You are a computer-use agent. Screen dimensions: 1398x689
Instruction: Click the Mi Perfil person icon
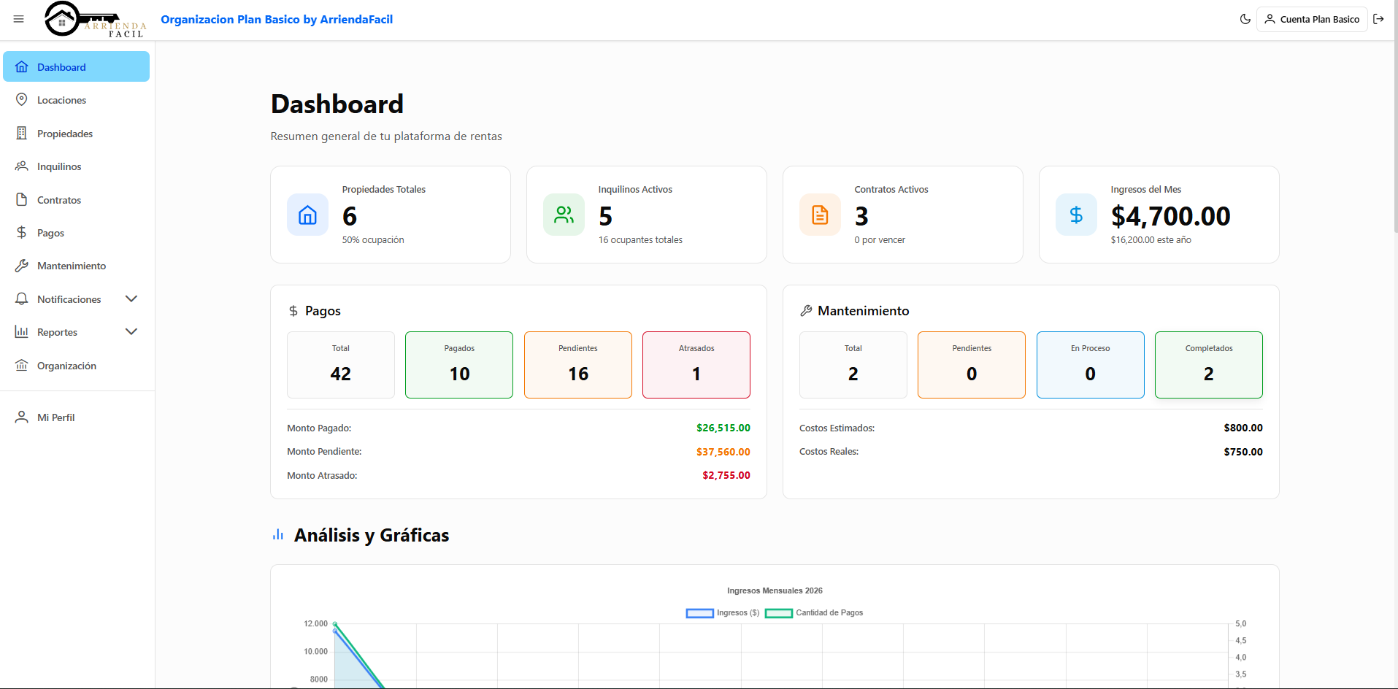(x=22, y=417)
